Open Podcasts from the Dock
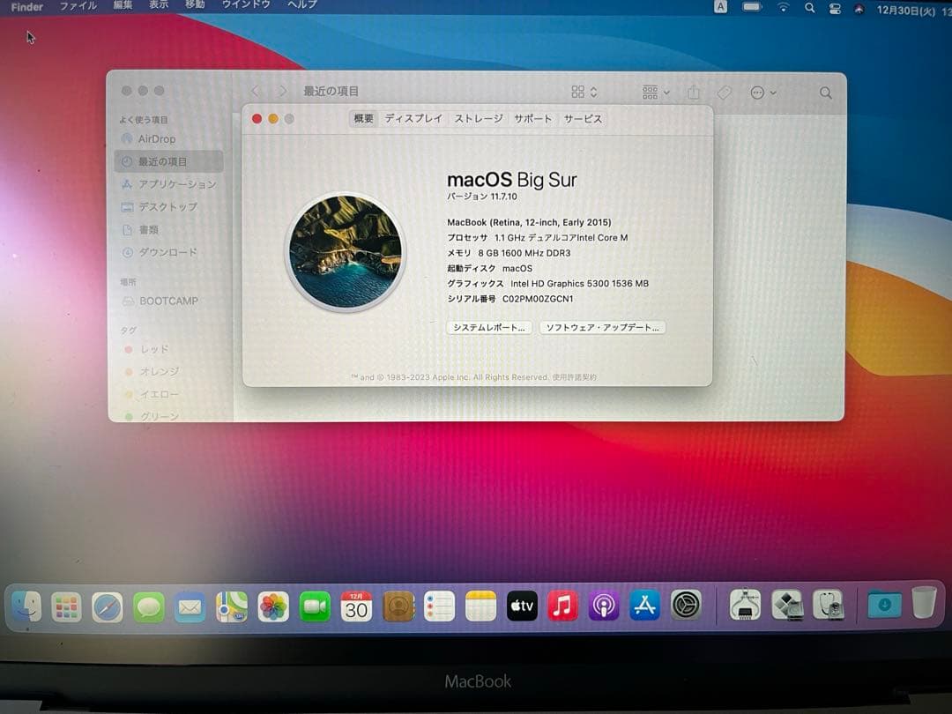The image size is (952, 714). coord(603,606)
